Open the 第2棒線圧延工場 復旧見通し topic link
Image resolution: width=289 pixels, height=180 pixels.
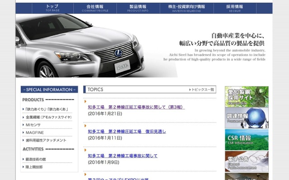coord(127,131)
